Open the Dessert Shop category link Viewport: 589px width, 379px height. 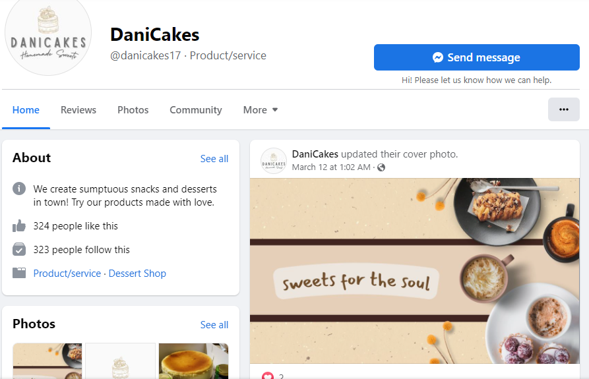click(x=137, y=274)
